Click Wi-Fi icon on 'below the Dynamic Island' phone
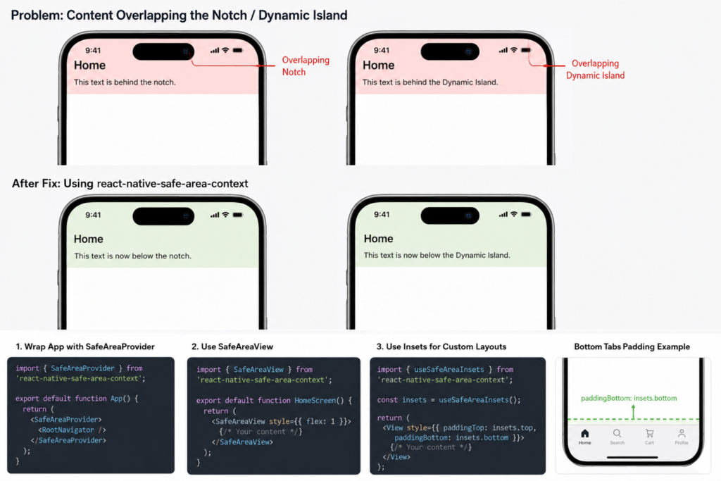 pyautogui.click(x=514, y=214)
